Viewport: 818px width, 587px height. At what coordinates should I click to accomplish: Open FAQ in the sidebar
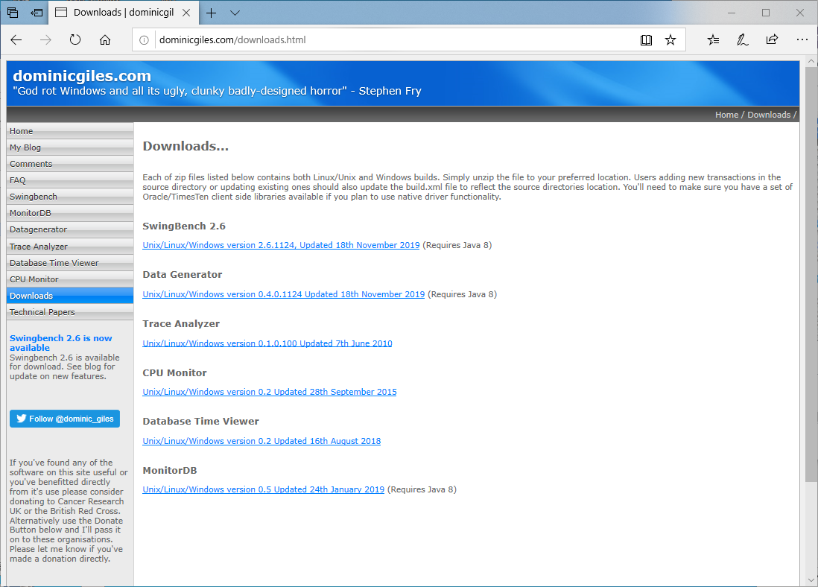tap(70, 180)
